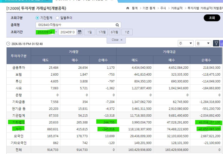
Task: Click the 기관합계 row label
Action: pyautogui.click(x=19, y=116)
